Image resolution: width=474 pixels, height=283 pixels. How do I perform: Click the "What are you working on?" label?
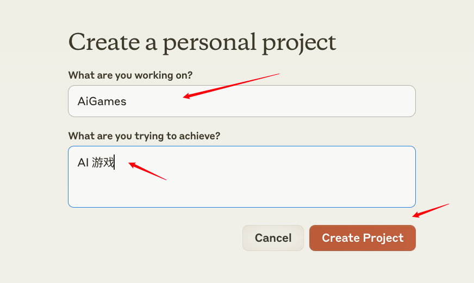(130, 75)
